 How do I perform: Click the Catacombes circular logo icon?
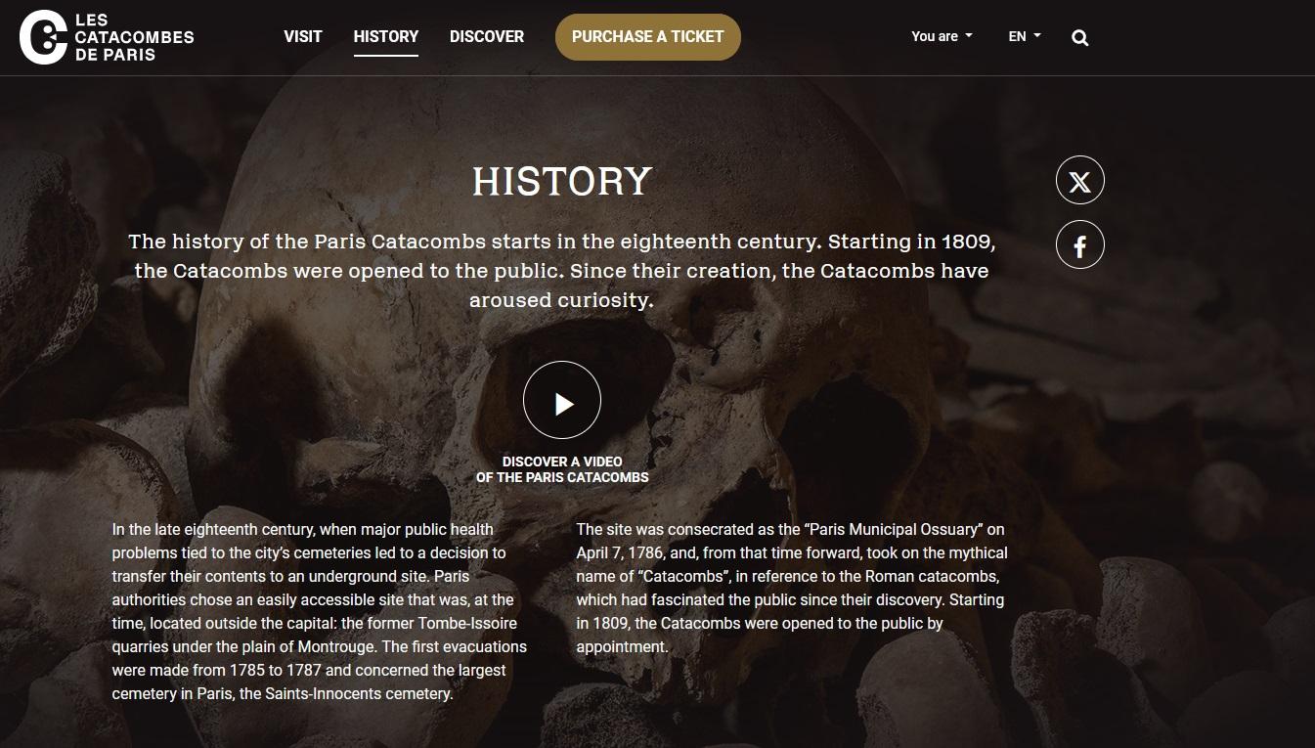tap(42, 37)
